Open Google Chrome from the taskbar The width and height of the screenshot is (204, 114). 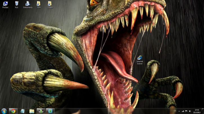coord(13,111)
